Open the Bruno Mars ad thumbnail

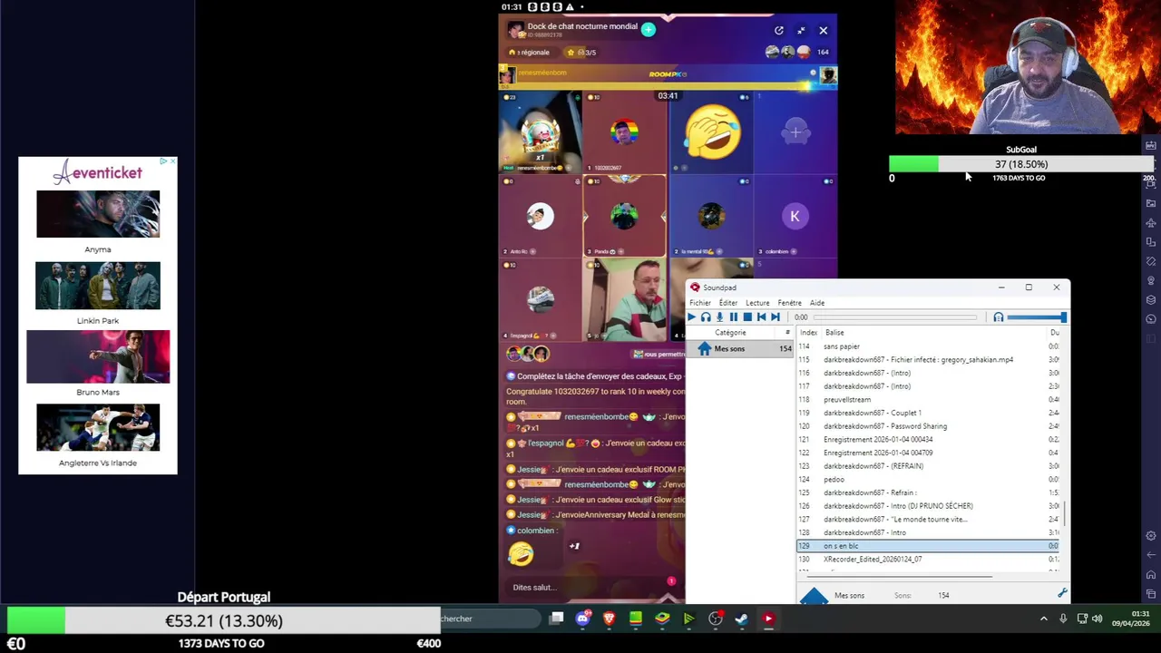(98, 356)
